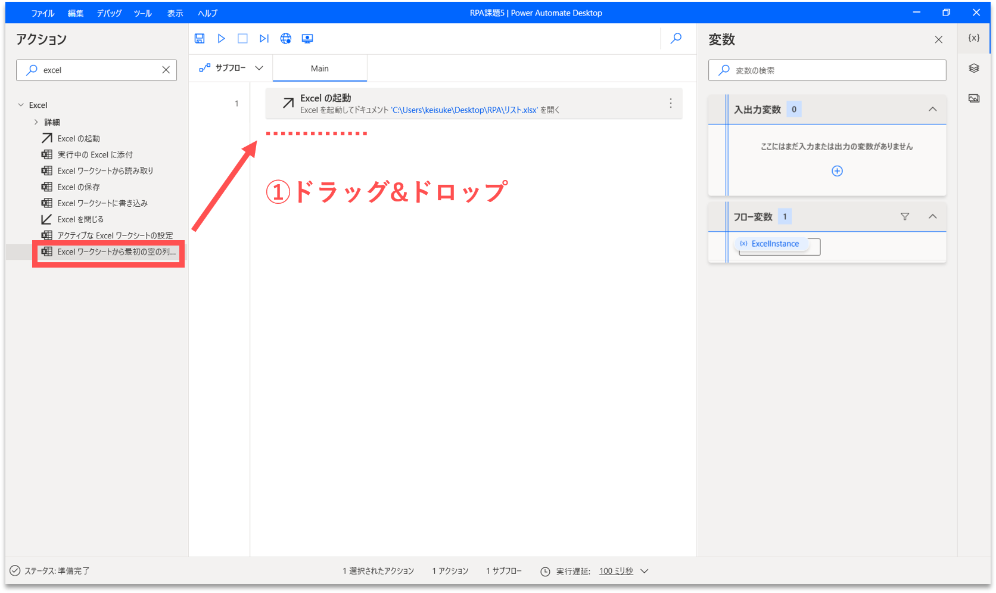
Task: Open the Desktop recorder icon
Action: click(307, 39)
